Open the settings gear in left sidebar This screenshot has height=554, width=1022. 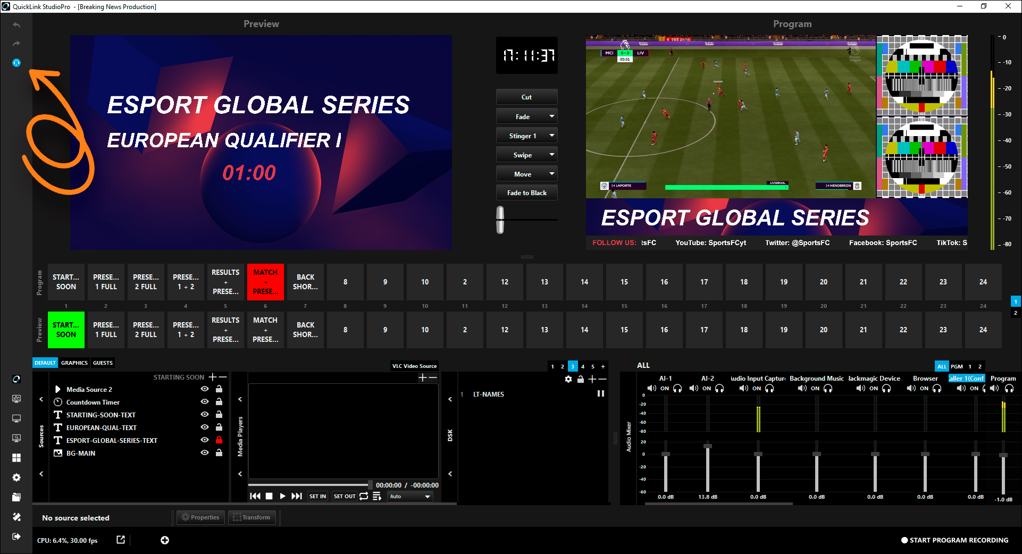tap(16, 477)
